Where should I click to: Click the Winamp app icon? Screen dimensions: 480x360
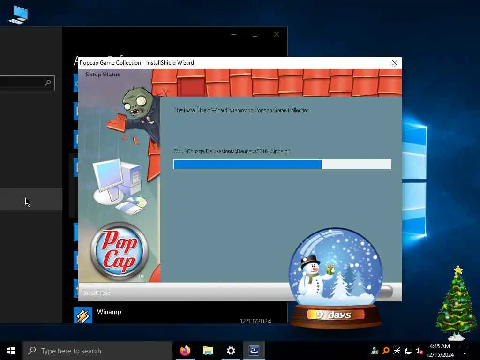[83, 315]
